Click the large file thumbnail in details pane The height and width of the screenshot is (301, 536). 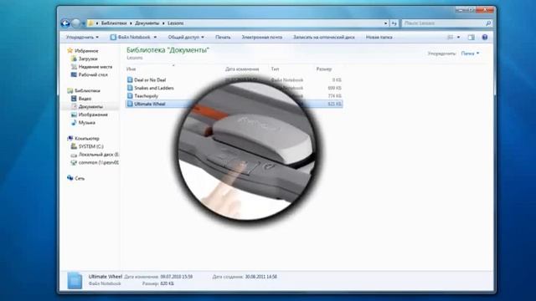(75, 280)
